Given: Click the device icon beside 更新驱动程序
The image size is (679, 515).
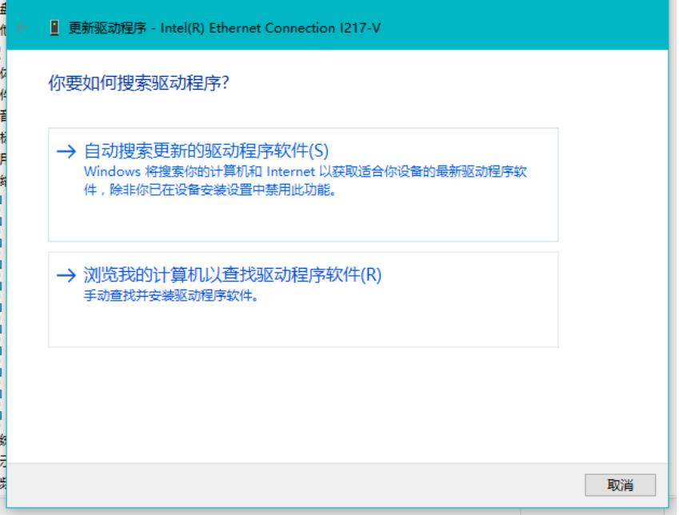Looking at the screenshot, I should click(x=54, y=29).
